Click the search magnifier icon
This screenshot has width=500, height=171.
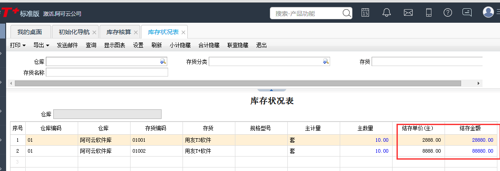click(x=347, y=14)
